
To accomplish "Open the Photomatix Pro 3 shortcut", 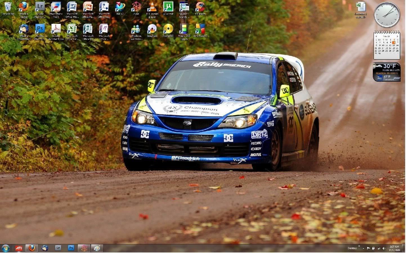I will 56,10.
